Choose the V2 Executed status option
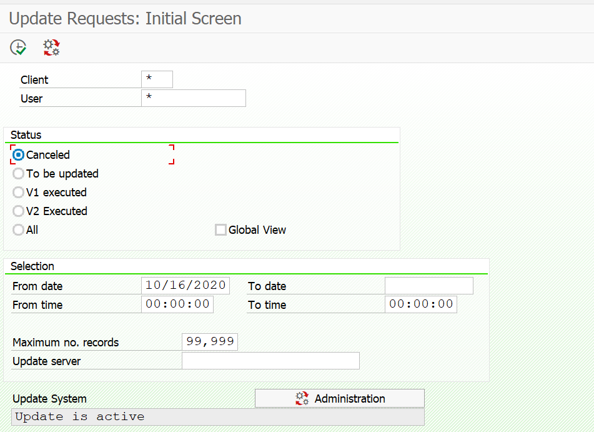Screen dimensions: 594x432 point(18,211)
